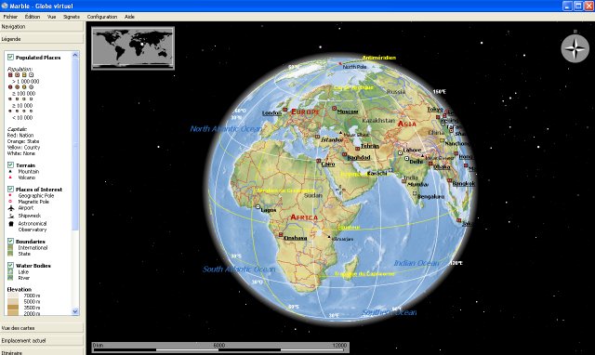Click the Cairo label on the globe

(328, 164)
